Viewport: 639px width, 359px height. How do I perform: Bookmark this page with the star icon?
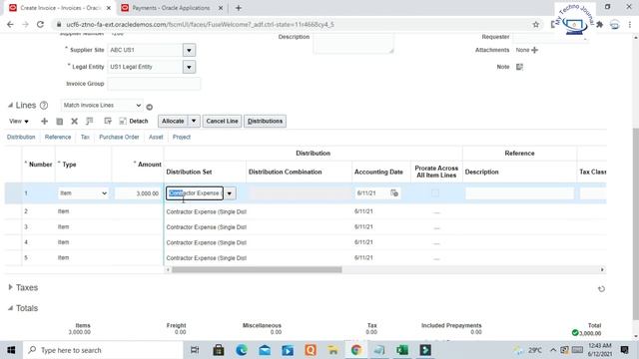pyautogui.click(x=536, y=24)
